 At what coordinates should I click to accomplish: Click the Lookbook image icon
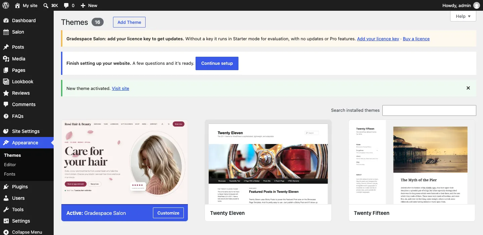(6, 82)
